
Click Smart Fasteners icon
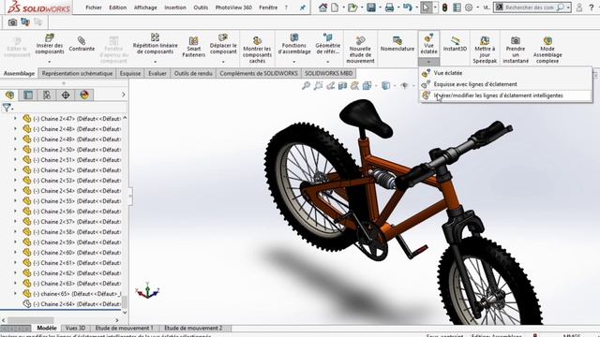194,41
